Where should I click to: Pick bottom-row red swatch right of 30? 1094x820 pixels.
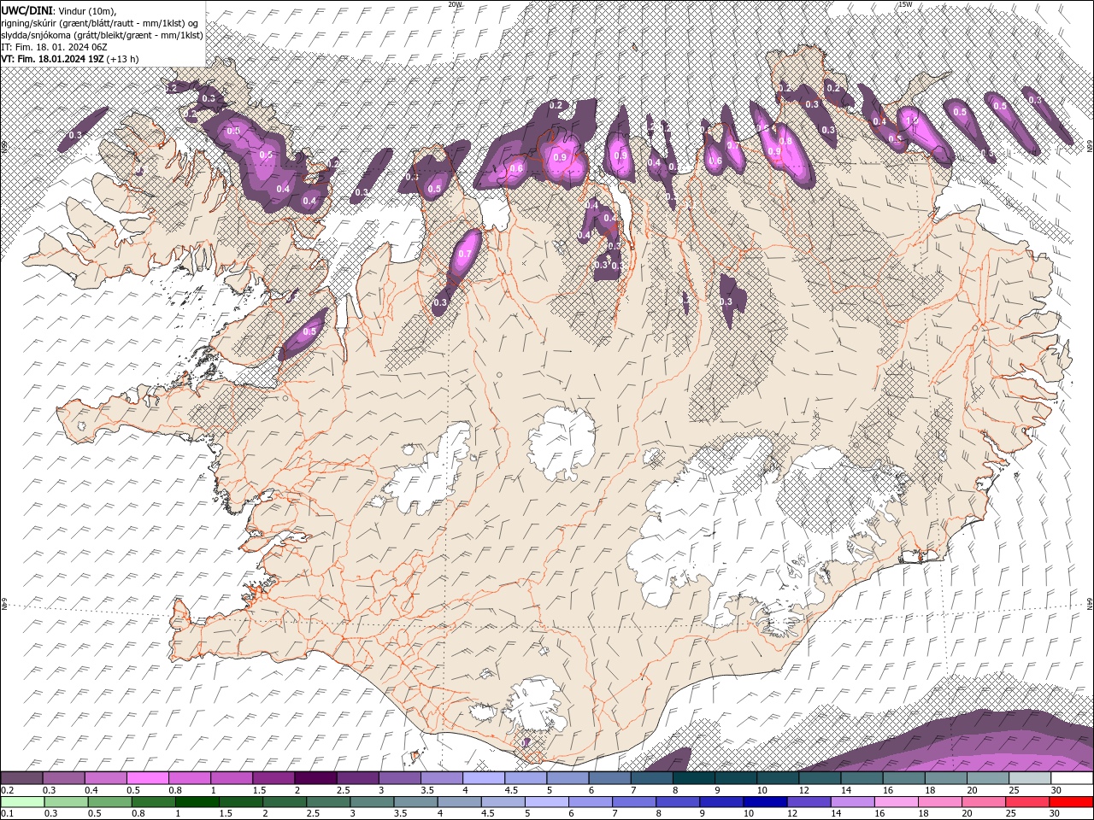tap(1071, 802)
